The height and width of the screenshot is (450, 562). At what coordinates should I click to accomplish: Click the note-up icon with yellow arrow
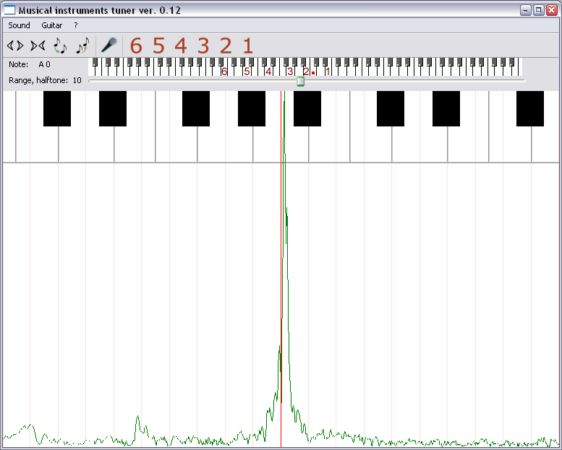[82, 46]
